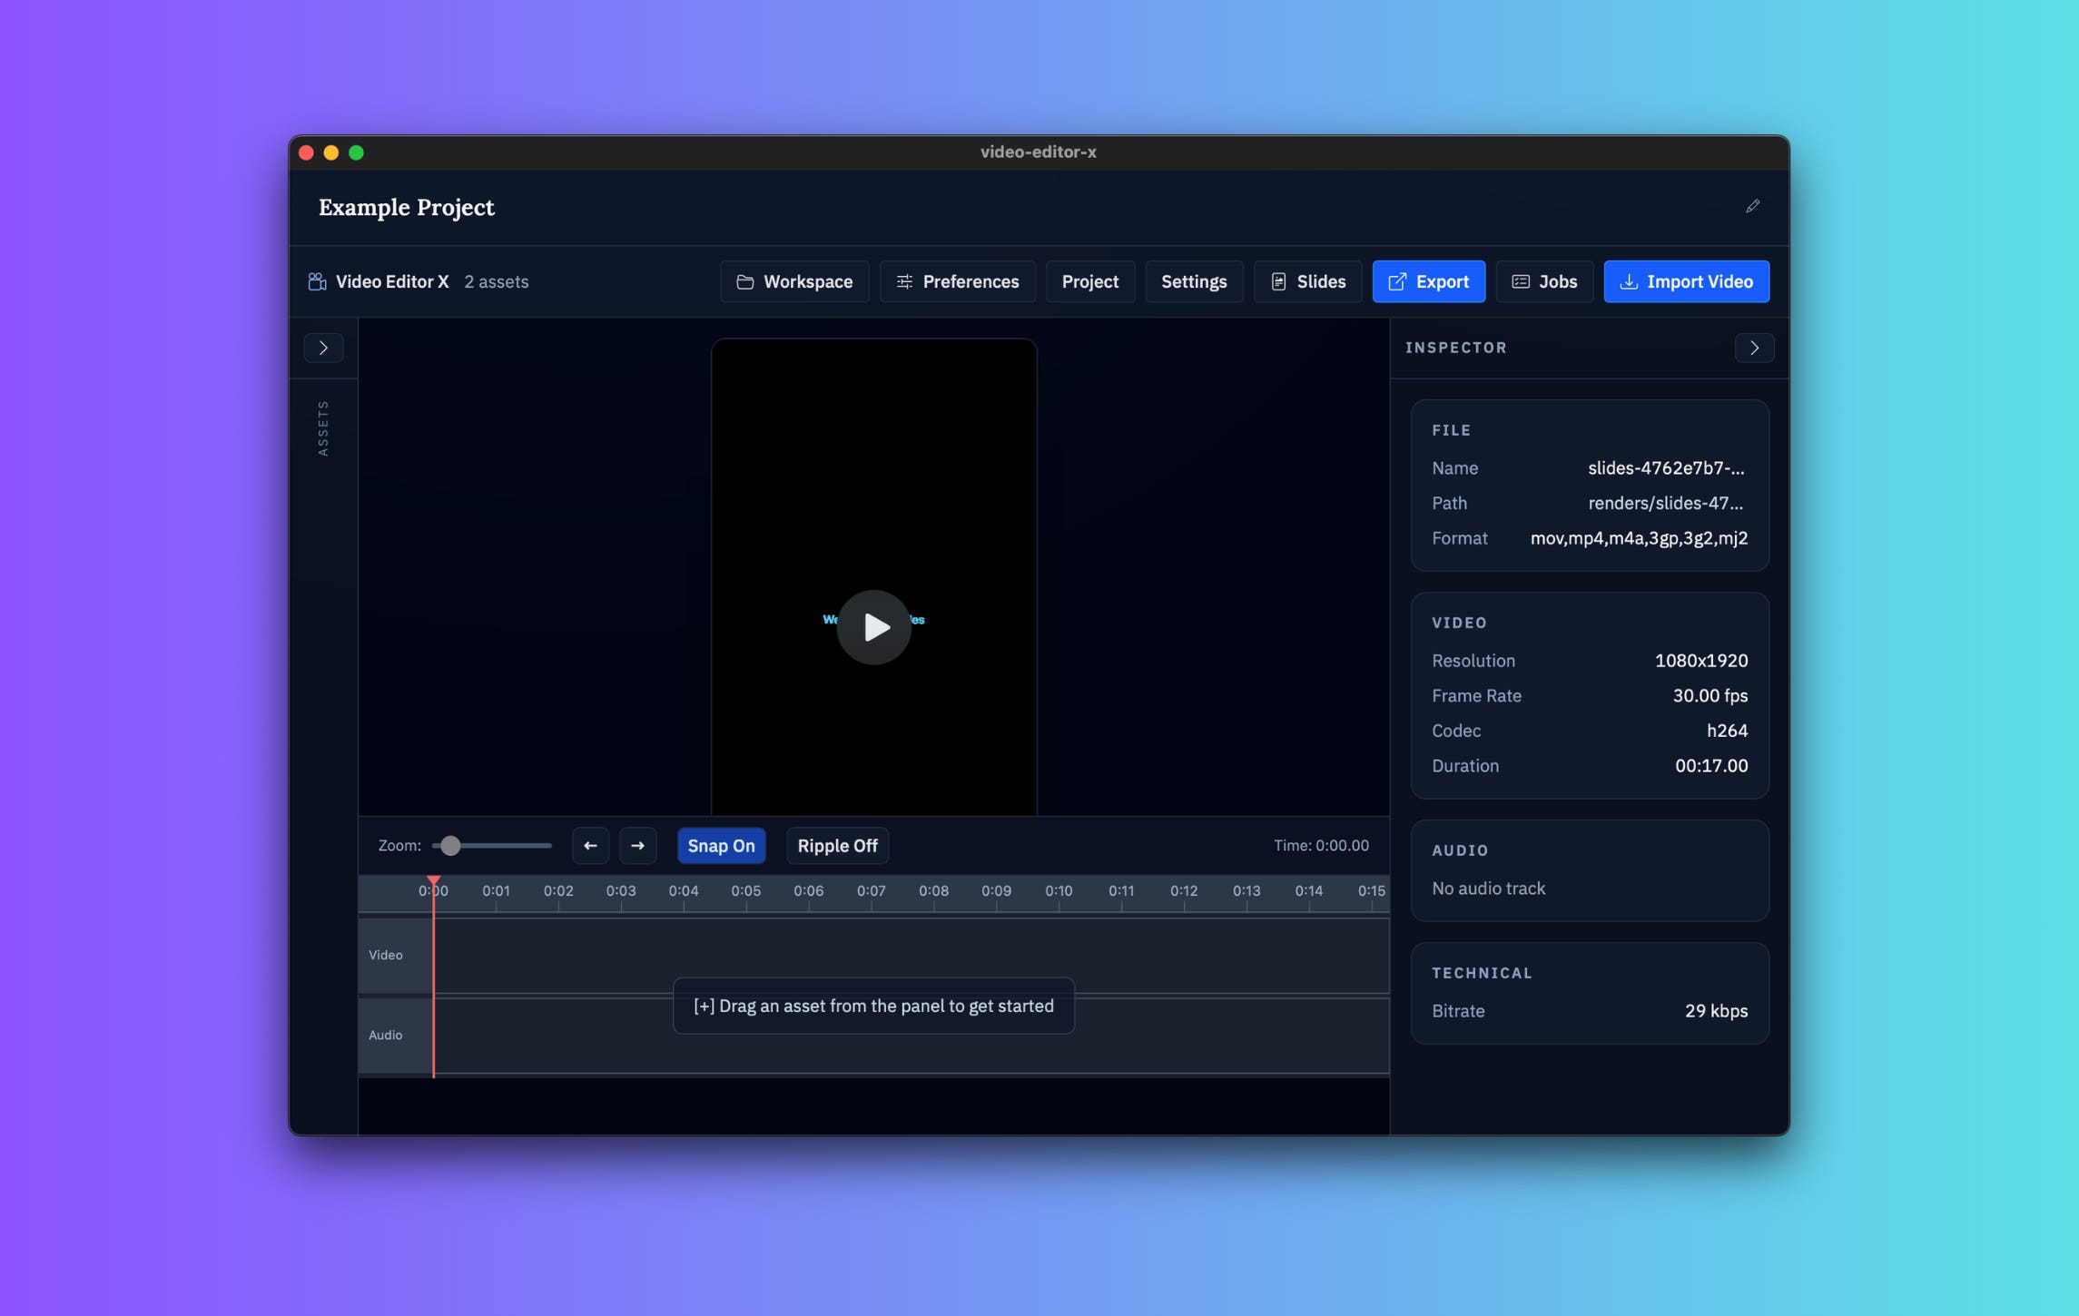Click the right arrow step-forward button

point(637,845)
